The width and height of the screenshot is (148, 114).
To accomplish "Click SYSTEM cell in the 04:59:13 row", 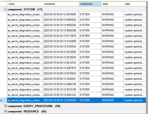I will [x=90, y=74].
